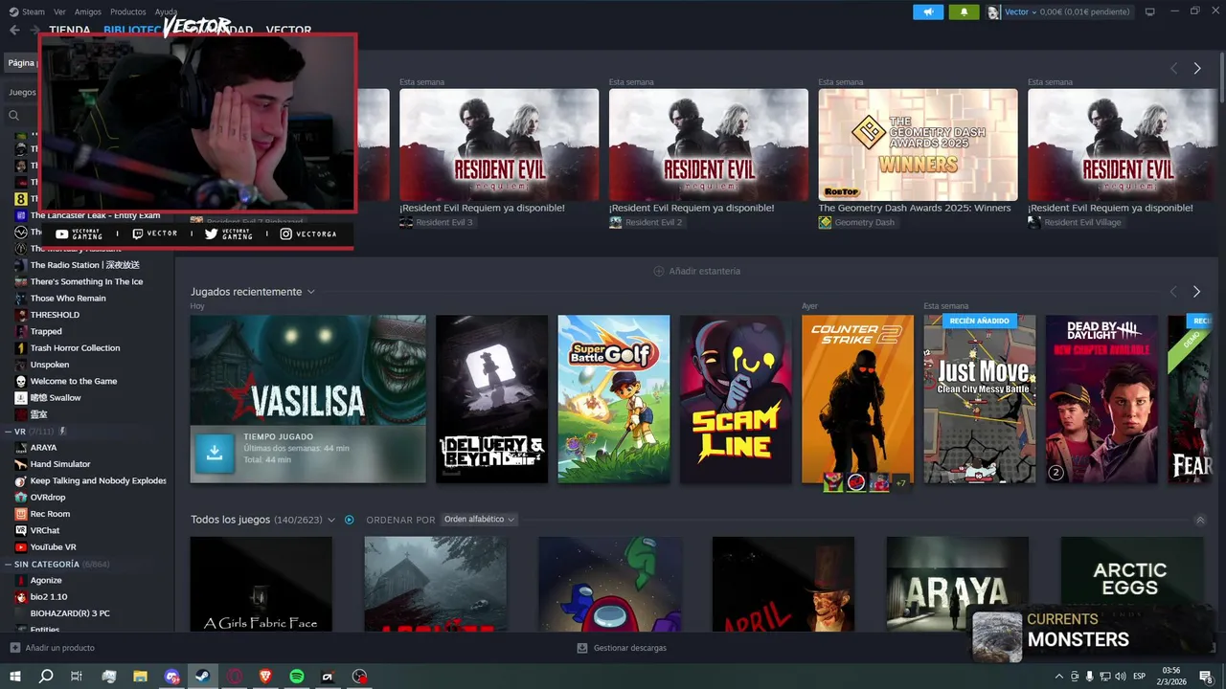Open the Counter-Strike 2 tile
Viewport: 1226px width, 689px height.
point(857,399)
